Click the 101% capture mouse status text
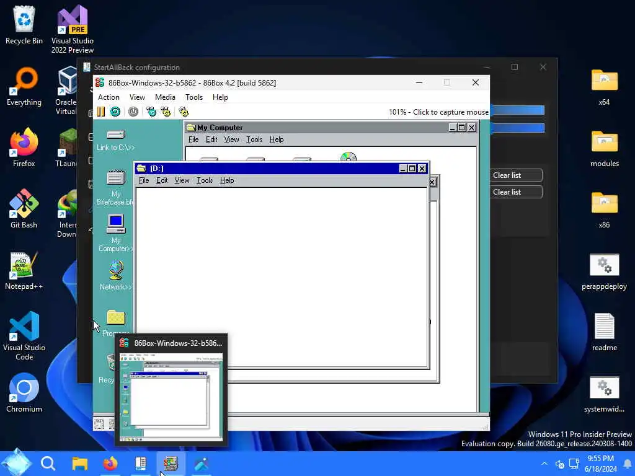The image size is (635, 476). 438,112
